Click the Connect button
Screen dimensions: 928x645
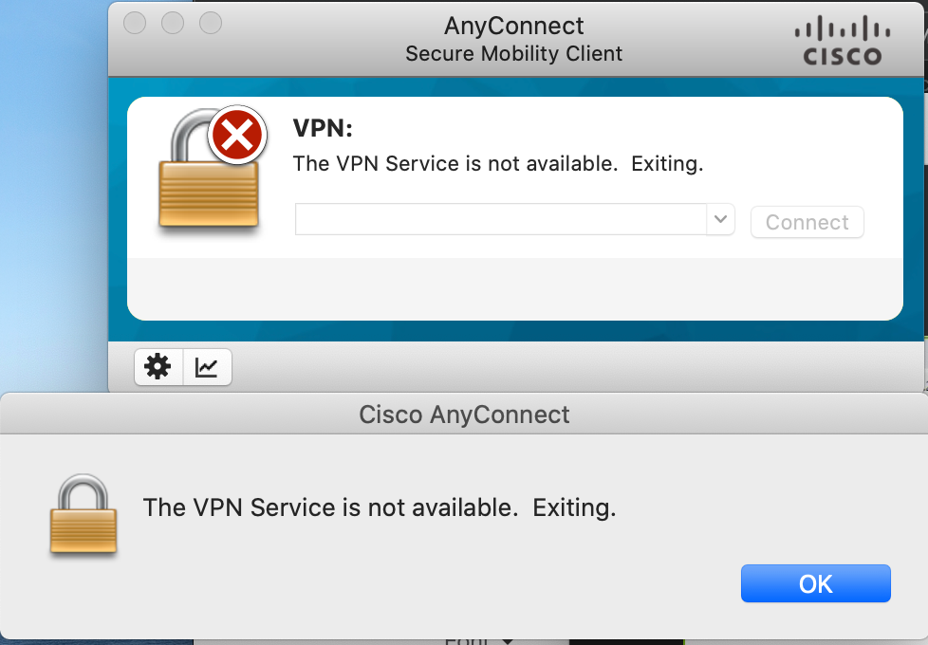[x=807, y=222]
